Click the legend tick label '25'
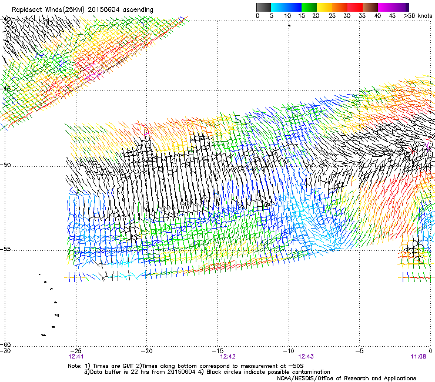The height and width of the screenshot is (382, 435). coord(332,16)
